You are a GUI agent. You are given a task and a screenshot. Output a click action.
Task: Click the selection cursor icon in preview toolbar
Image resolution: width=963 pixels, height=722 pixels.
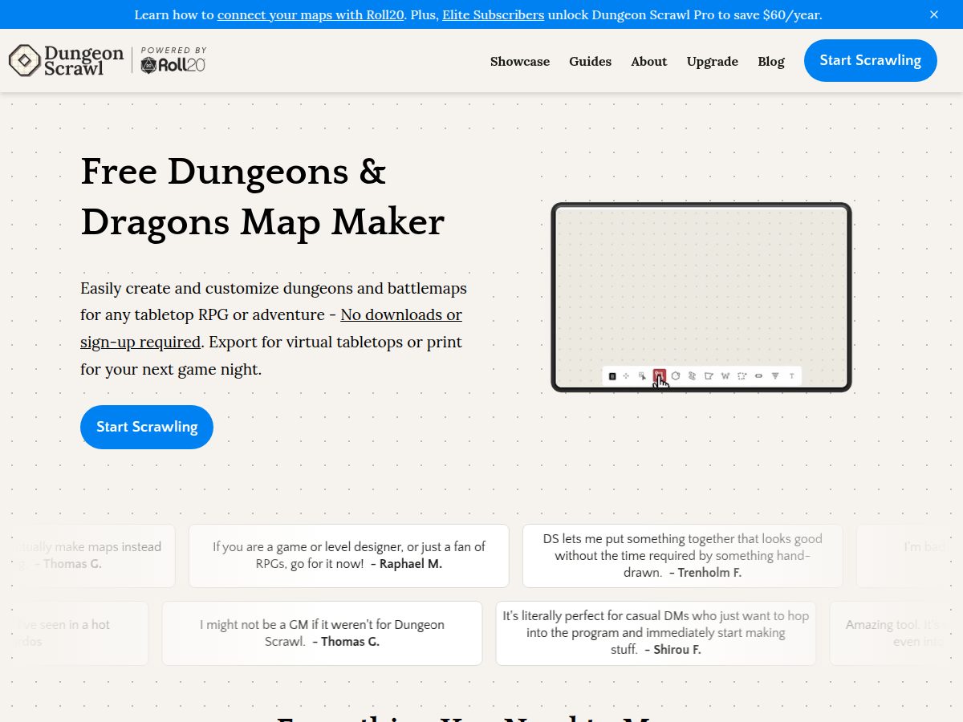[x=642, y=375]
